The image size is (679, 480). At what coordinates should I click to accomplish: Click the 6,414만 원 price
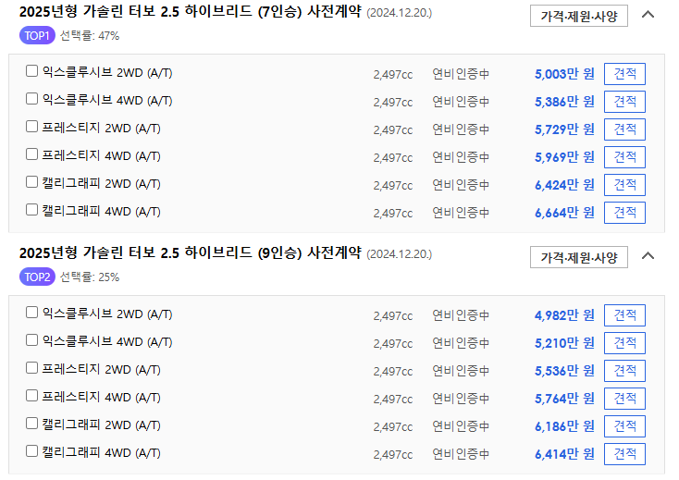coord(564,454)
